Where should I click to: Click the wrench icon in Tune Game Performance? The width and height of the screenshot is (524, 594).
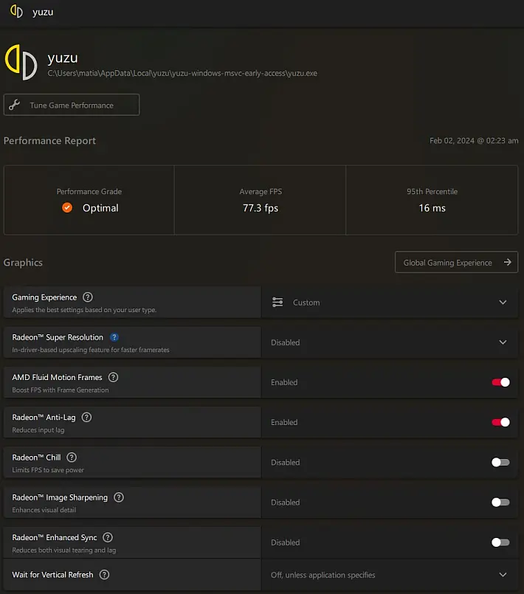click(x=15, y=105)
